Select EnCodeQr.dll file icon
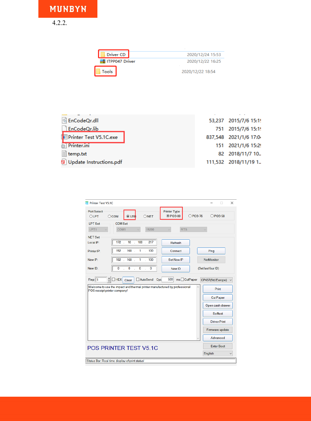 [x=64, y=120]
